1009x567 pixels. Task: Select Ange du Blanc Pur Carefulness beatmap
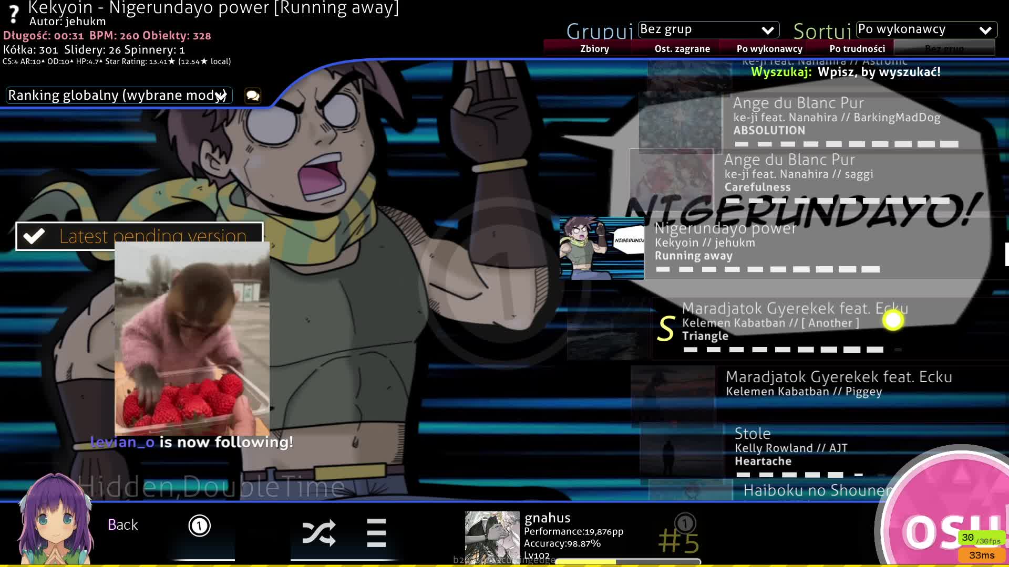click(x=819, y=177)
